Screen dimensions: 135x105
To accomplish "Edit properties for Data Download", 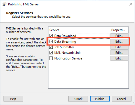I will coord(119,36).
